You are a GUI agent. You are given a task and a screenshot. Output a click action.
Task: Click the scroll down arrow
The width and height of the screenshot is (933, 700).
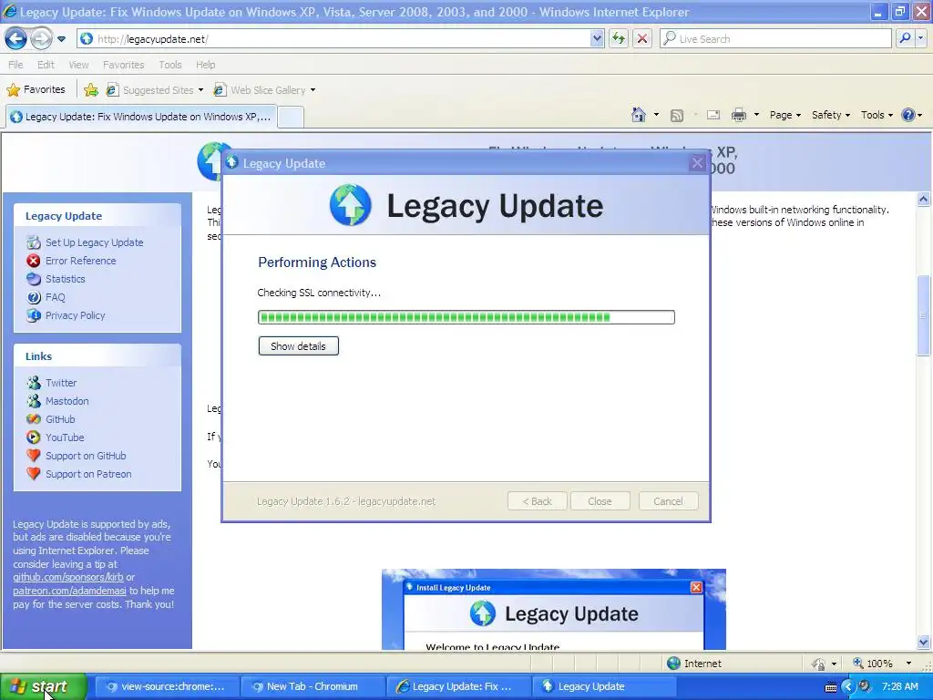pyautogui.click(x=924, y=642)
